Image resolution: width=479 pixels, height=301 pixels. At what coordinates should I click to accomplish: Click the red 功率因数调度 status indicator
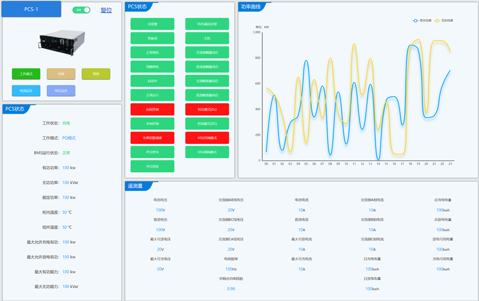coord(152,138)
